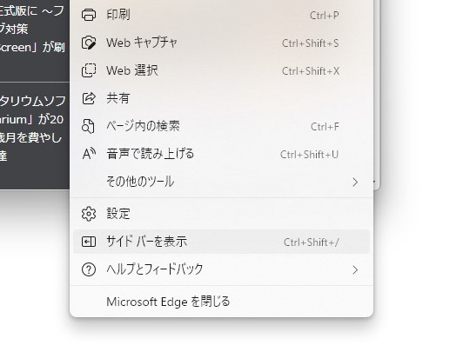
Task: Choose Microsoft Edge を閉じる
Action: [x=222, y=302]
